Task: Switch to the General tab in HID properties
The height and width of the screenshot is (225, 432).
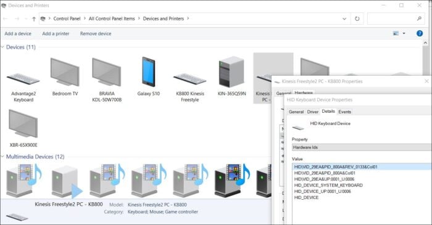Action: tap(296, 112)
